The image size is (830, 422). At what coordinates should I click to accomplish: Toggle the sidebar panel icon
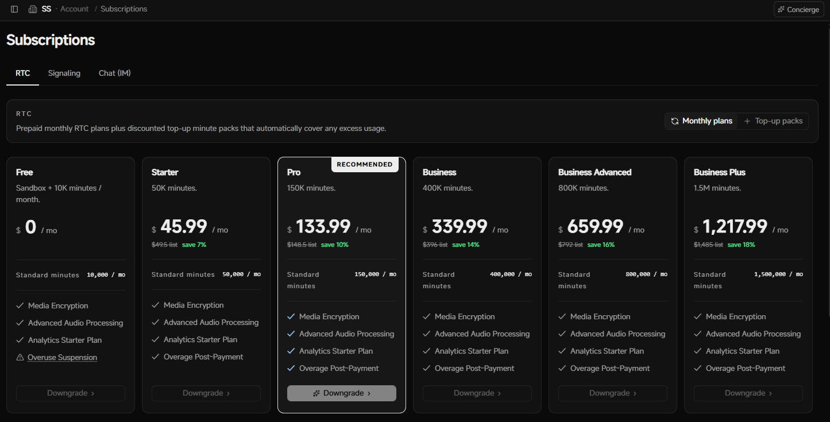[14, 9]
